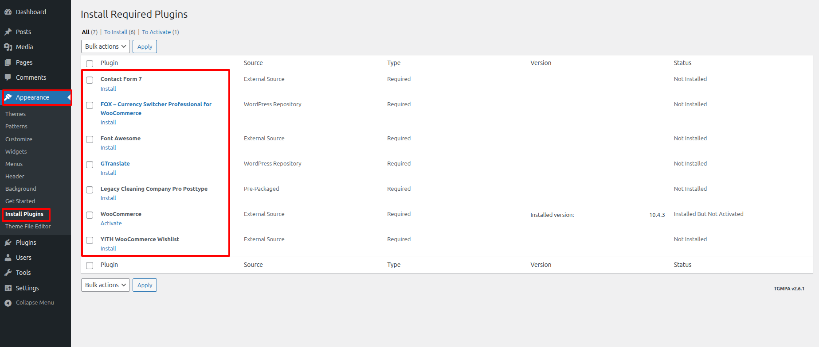This screenshot has height=347, width=819.
Task: Open the Theme File Editor submenu item
Action: coord(28,227)
